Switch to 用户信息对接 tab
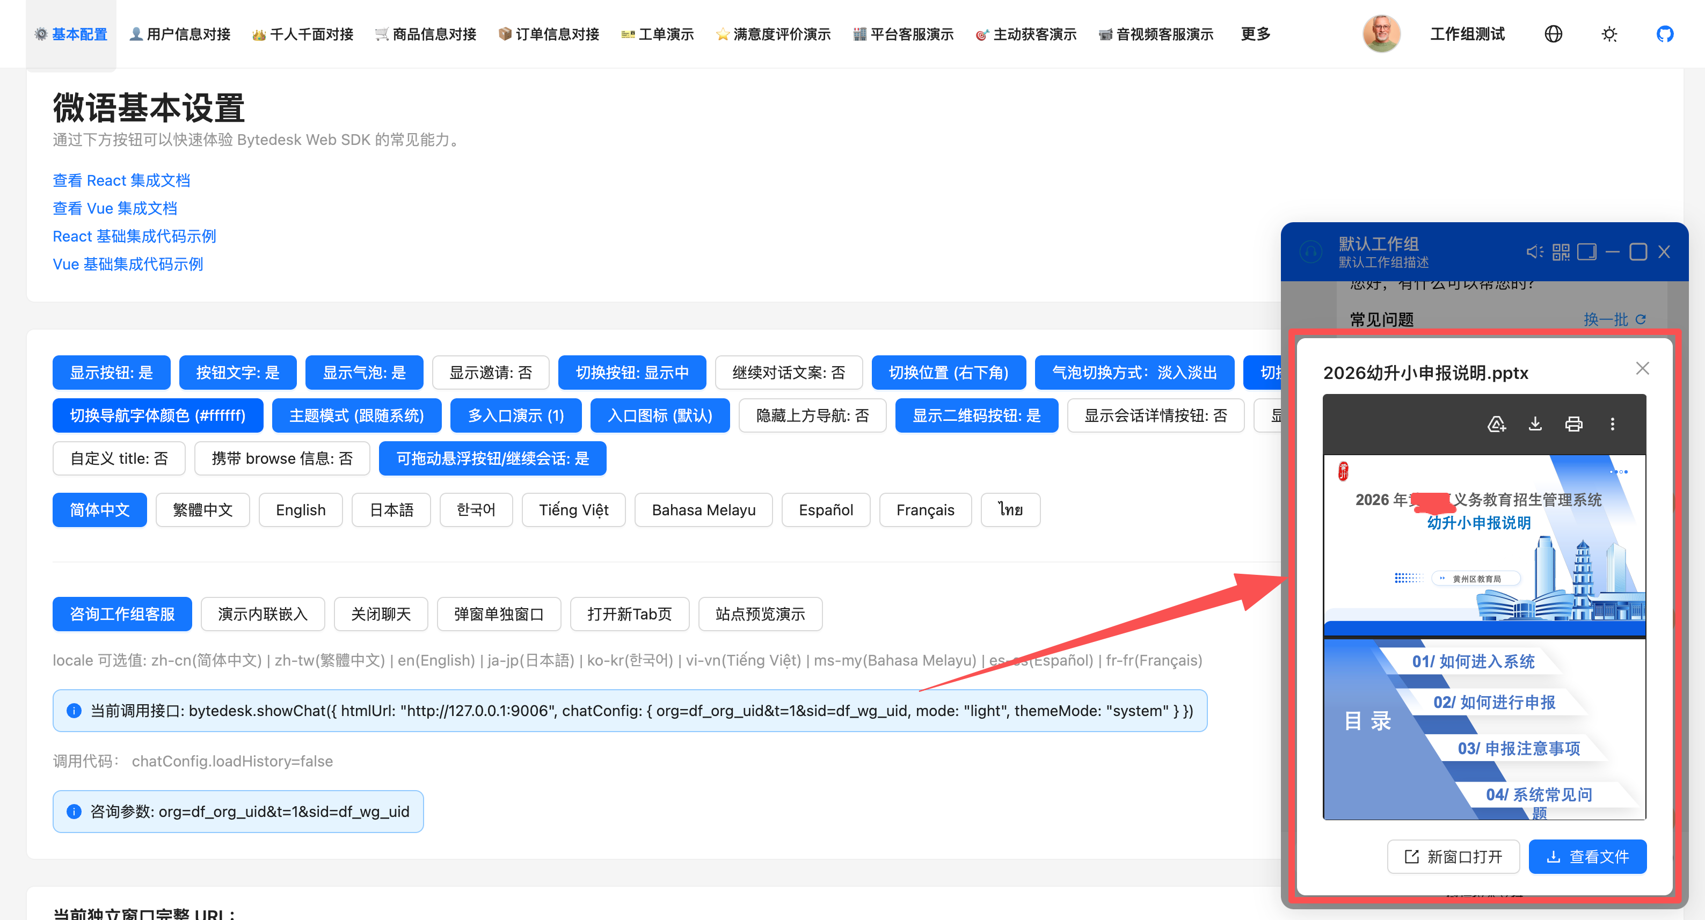 180,34
